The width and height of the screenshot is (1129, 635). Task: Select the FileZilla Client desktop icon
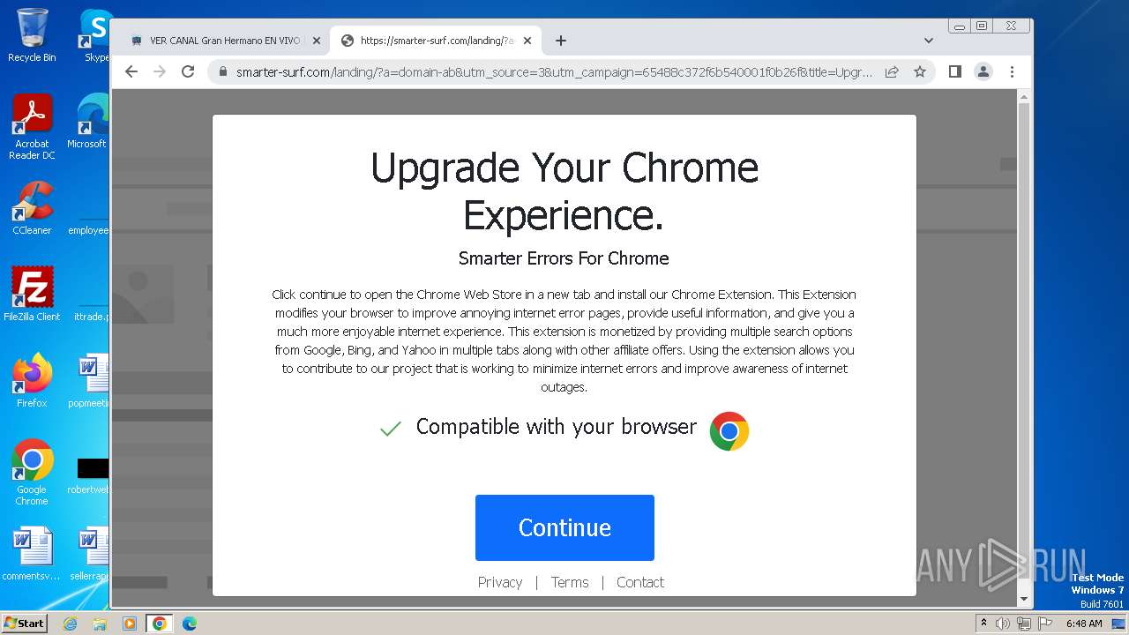pyautogui.click(x=32, y=294)
